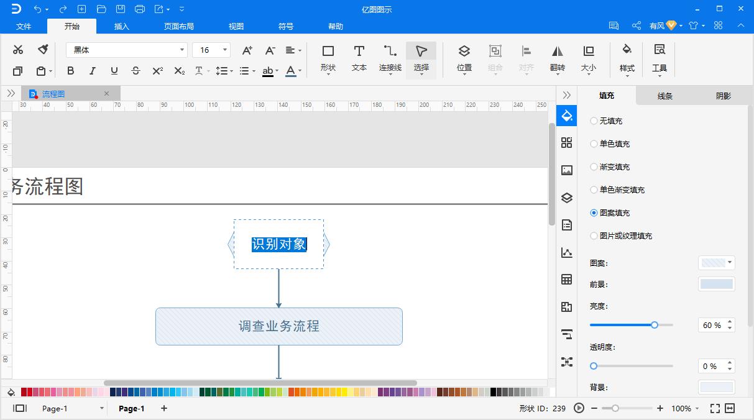Open the 视图 menu
The width and height of the screenshot is (754, 420).
click(x=235, y=26)
